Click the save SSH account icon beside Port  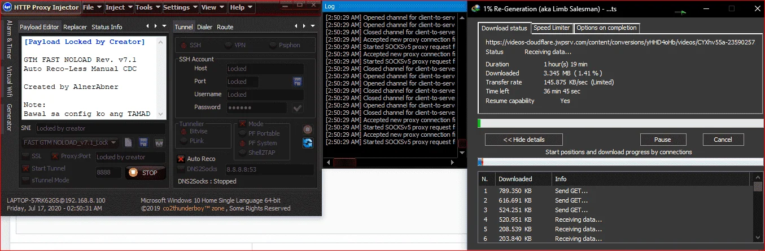click(297, 82)
